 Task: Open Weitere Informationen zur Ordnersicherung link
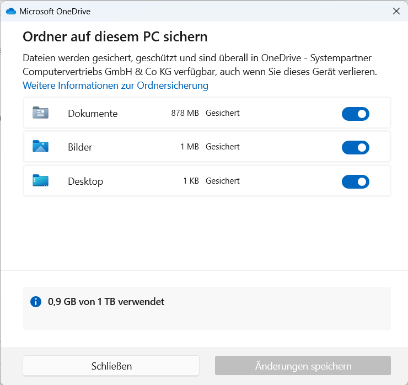tap(115, 85)
